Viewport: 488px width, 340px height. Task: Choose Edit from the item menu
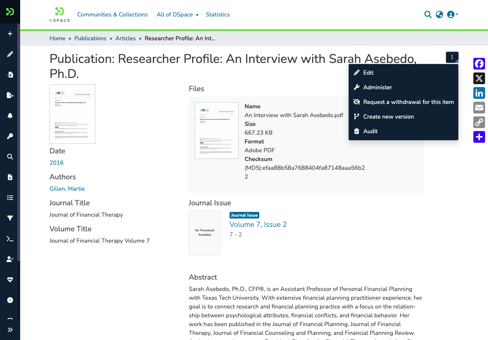pos(403,73)
